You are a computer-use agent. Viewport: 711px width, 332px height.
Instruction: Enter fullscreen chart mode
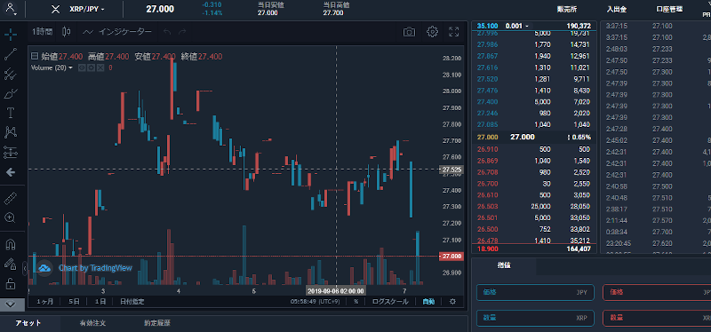pyautogui.click(x=453, y=32)
